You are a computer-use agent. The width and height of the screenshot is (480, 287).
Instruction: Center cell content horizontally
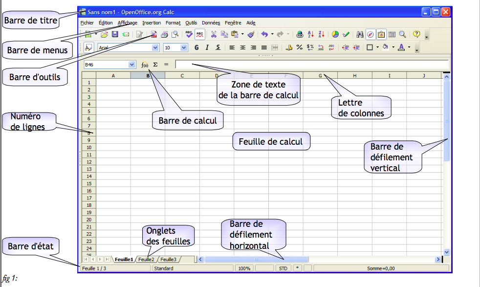coord(243,47)
